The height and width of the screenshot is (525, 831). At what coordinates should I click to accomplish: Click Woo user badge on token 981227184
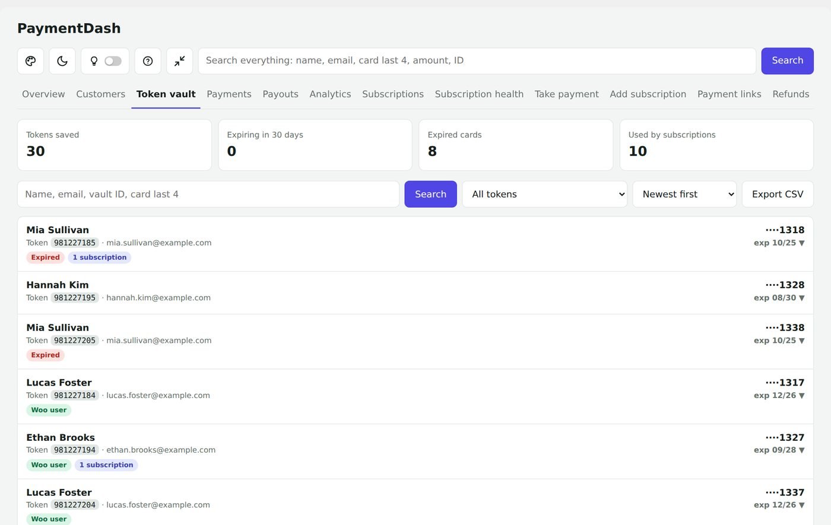coord(49,410)
